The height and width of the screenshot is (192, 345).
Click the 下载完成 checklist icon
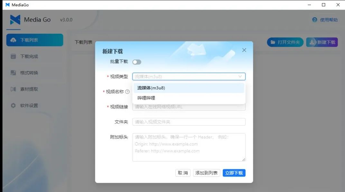[x=13, y=56]
